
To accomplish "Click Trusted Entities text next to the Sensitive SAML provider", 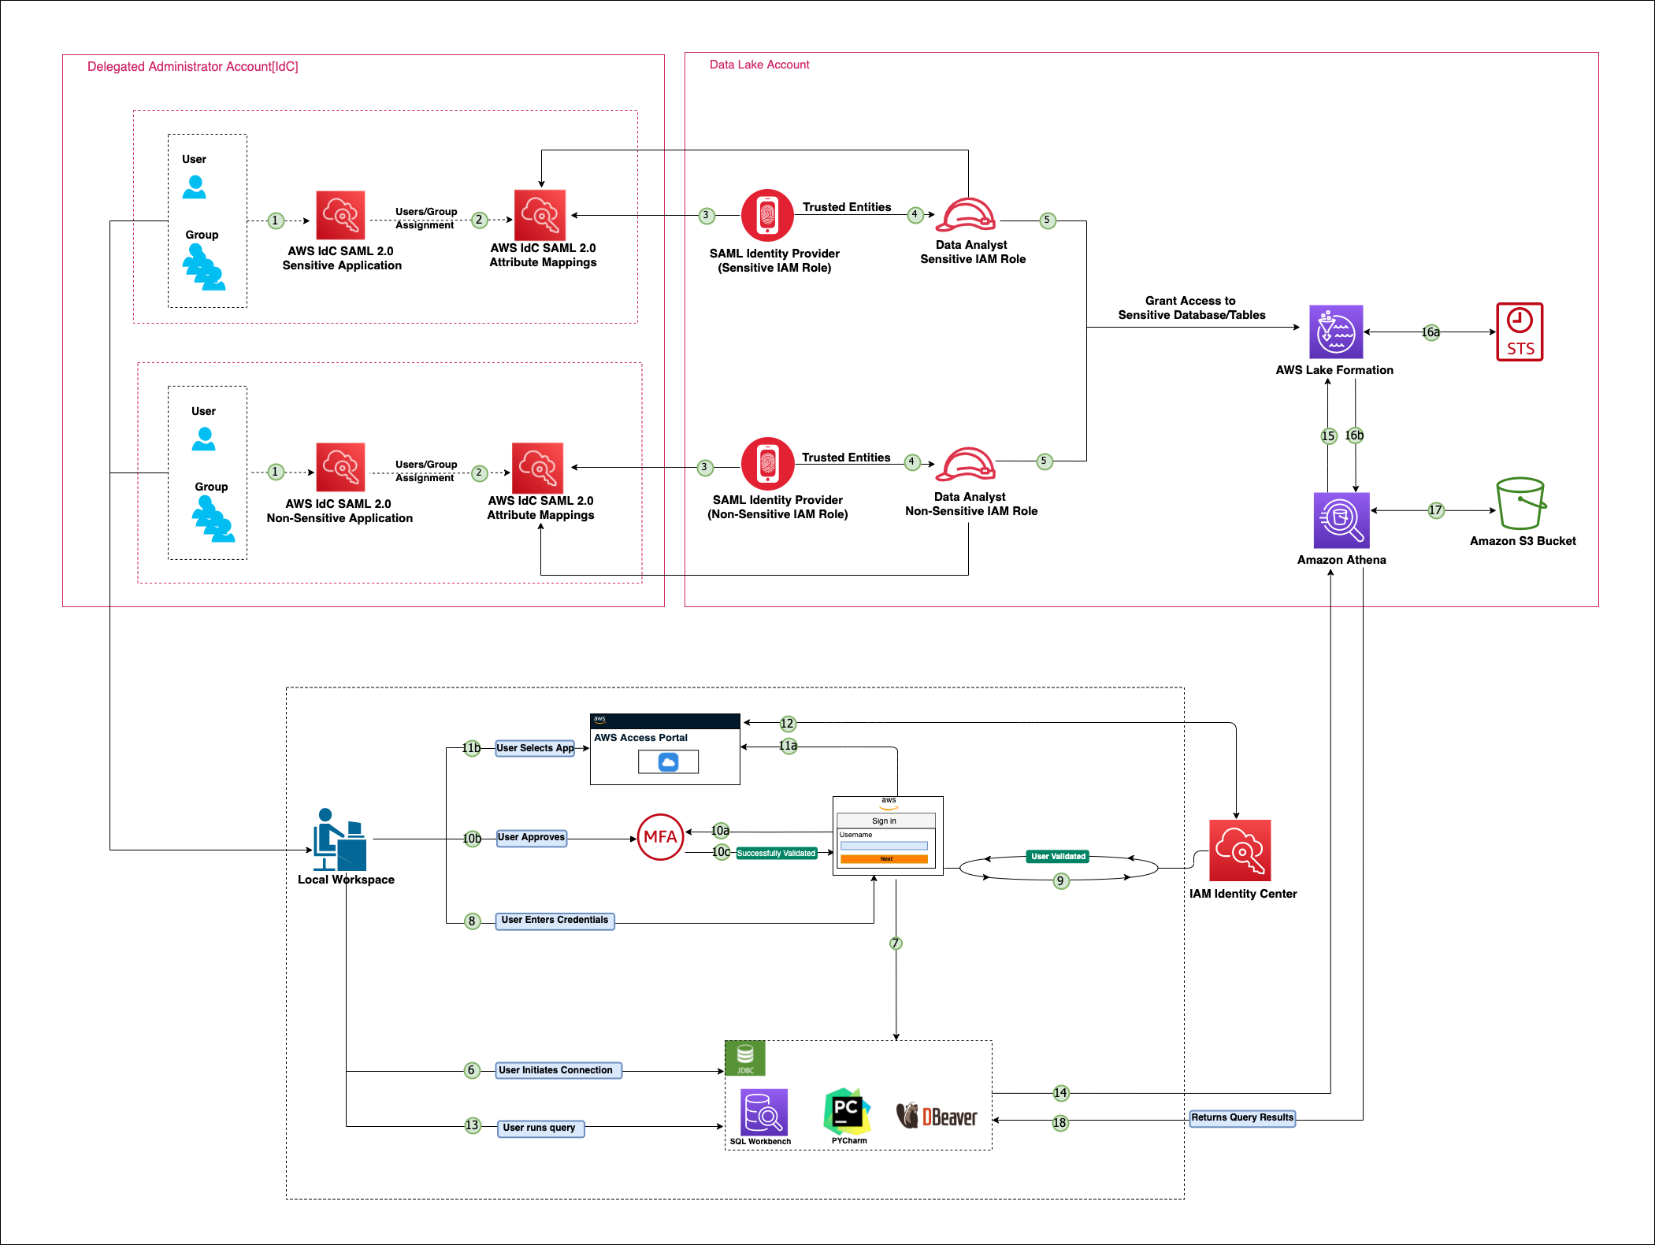I will pos(847,207).
